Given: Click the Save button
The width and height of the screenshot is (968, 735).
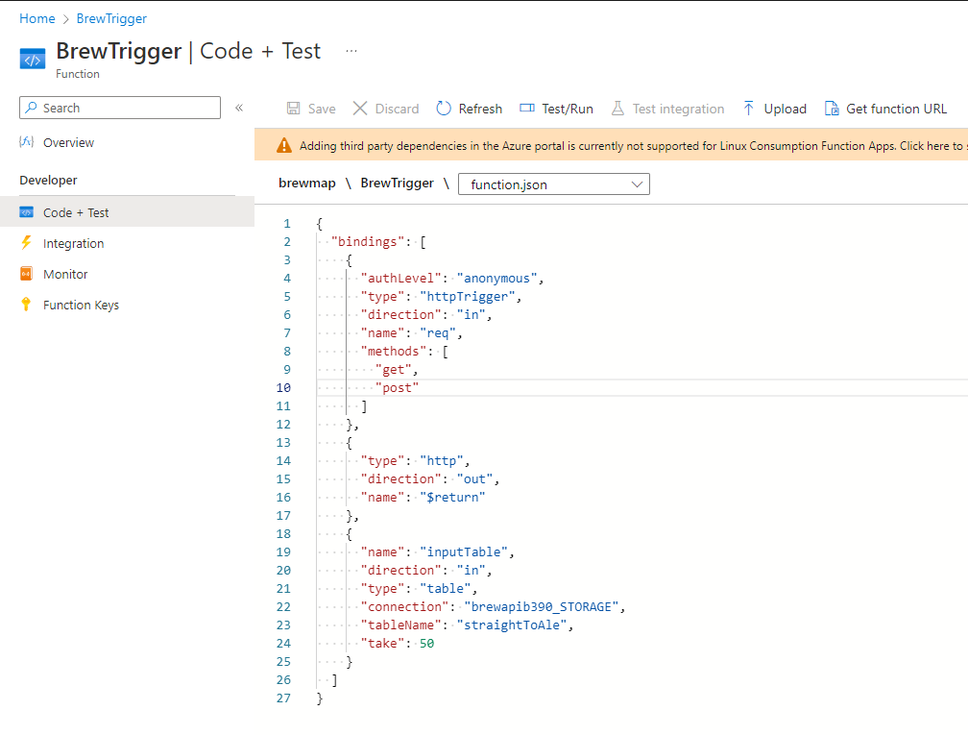Looking at the screenshot, I should (x=311, y=109).
